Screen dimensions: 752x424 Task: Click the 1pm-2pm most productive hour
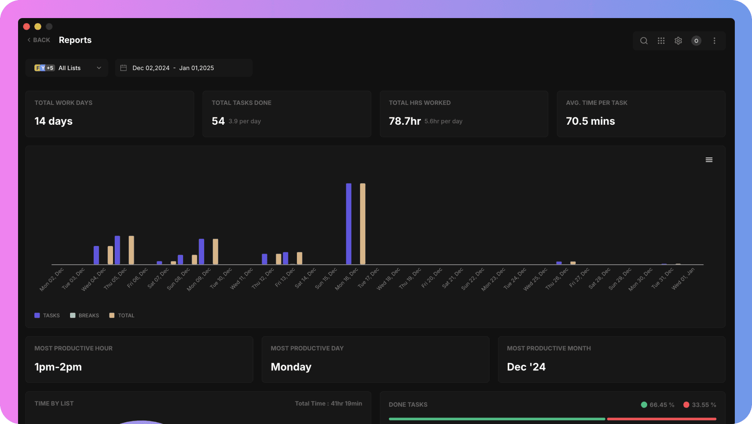(58, 367)
